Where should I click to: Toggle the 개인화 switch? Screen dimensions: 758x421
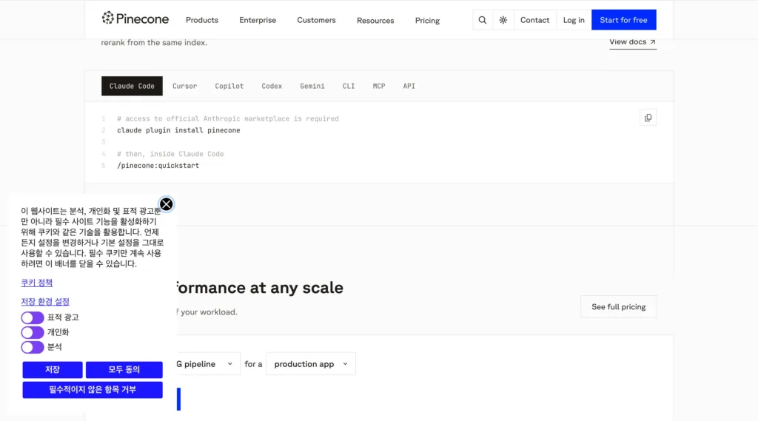pyautogui.click(x=33, y=332)
